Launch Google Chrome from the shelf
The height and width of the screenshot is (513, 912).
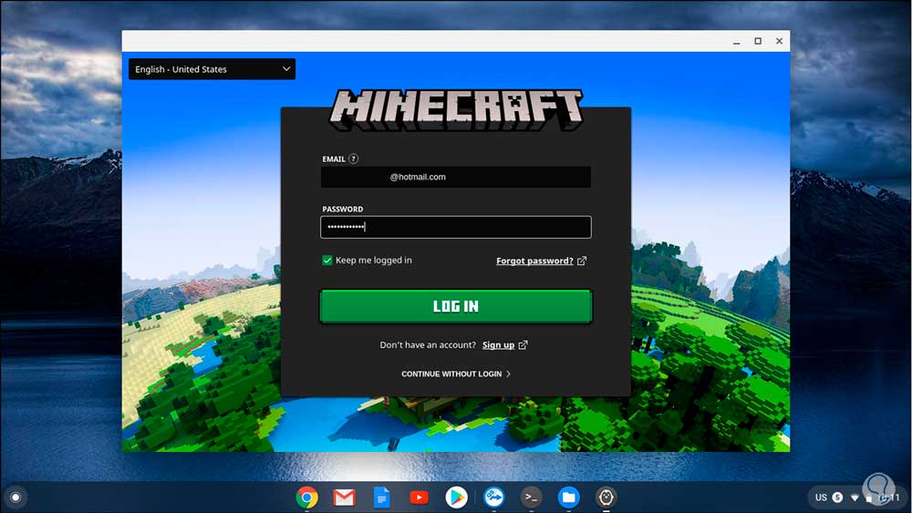tap(306, 498)
